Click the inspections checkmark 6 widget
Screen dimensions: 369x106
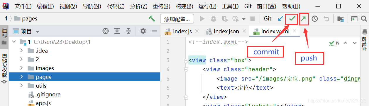[334, 43]
